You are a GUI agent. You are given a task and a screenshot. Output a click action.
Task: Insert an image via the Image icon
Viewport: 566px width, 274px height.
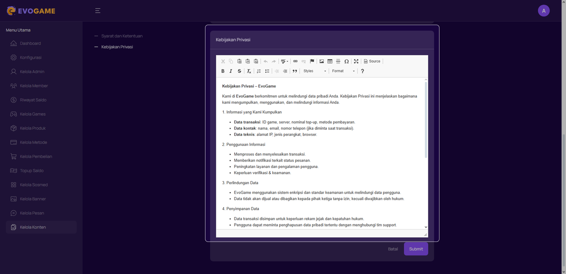322,61
